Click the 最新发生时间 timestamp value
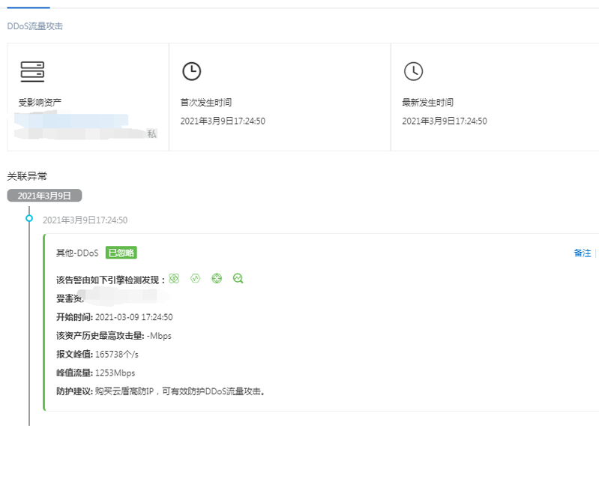This screenshot has height=485, width=599. (x=445, y=121)
